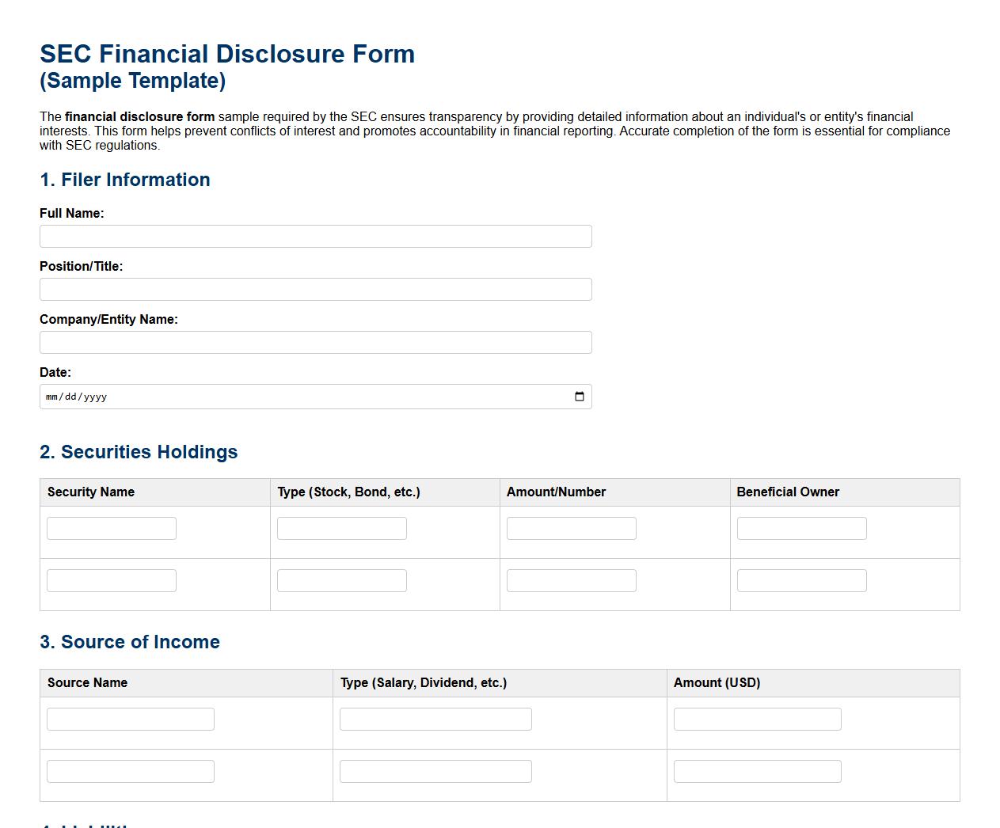Image resolution: width=1000 pixels, height=828 pixels.
Task: Click the first Security Name input box
Action: tap(111, 528)
